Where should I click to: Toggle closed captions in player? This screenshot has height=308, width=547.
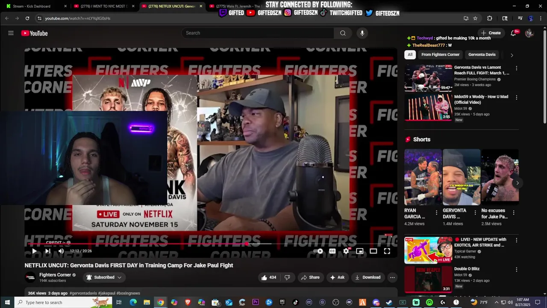tap(332, 251)
